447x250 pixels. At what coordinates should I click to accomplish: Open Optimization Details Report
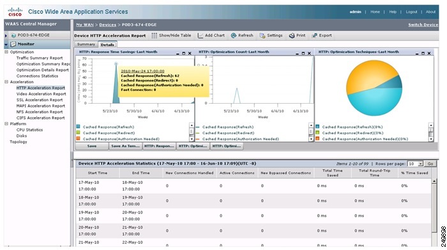click(x=43, y=70)
